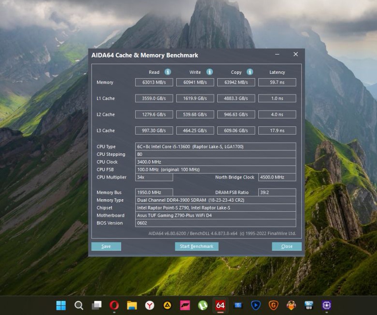Click CPU Clock field 3400.0 MHz
377x315 pixels.
215,162
